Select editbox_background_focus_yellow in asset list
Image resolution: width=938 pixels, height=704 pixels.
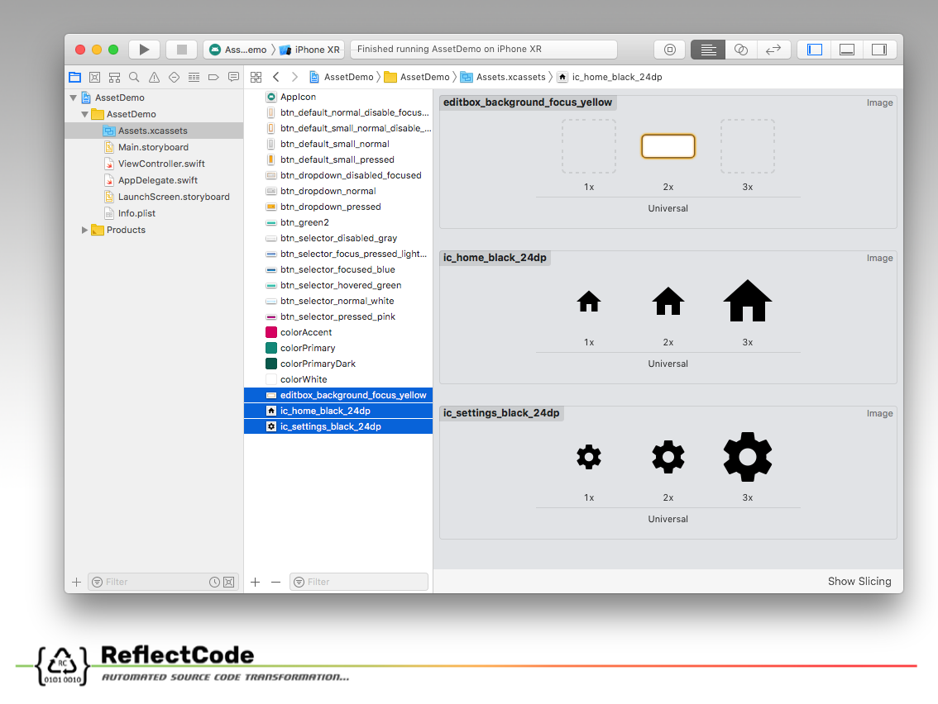pyautogui.click(x=338, y=395)
